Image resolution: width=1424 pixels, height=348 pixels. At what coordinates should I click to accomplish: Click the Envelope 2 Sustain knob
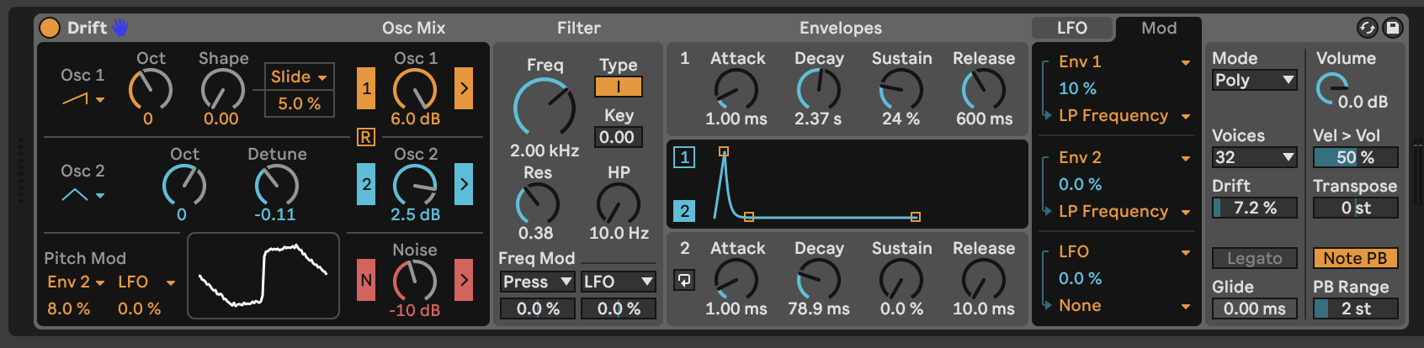[901, 279]
